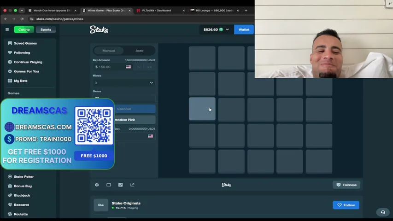The image size is (393, 221).
Task: Open tab search dropdown arrow
Action: point(22,11)
